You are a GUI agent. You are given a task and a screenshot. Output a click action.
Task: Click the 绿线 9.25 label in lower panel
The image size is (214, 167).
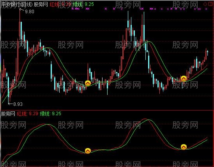pyautogui.click(x=51, y=114)
